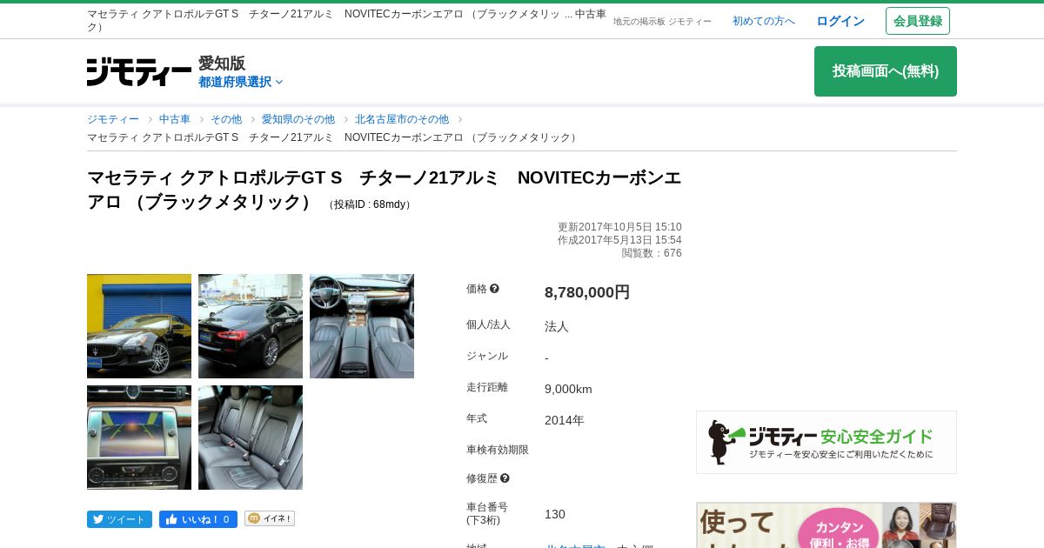This screenshot has height=548, width=1044.
Task: Click the 作成2017年5月13日 15:54 timestamp
Action: click(619, 240)
